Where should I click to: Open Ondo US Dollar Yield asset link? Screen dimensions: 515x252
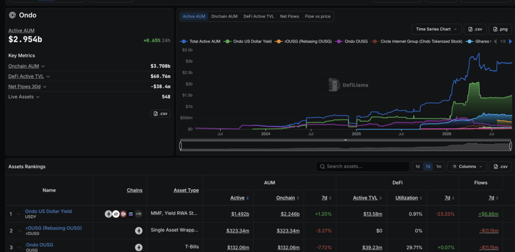pyautogui.click(x=48, y=211)
